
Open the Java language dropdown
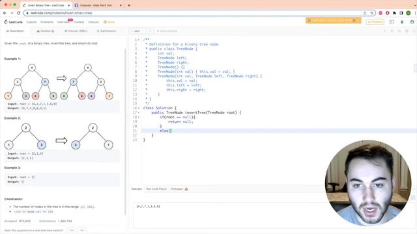tap(141, 31)
